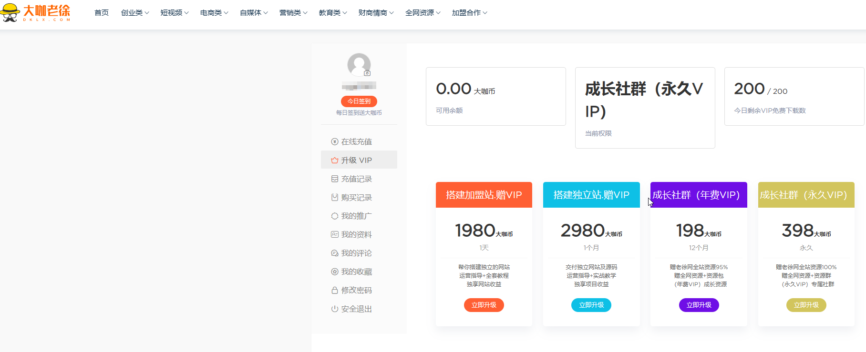Viewport: 866px width, 352px height.
Task: Click the 0.00 大咖币 balance value
Action: click(465, 89)
